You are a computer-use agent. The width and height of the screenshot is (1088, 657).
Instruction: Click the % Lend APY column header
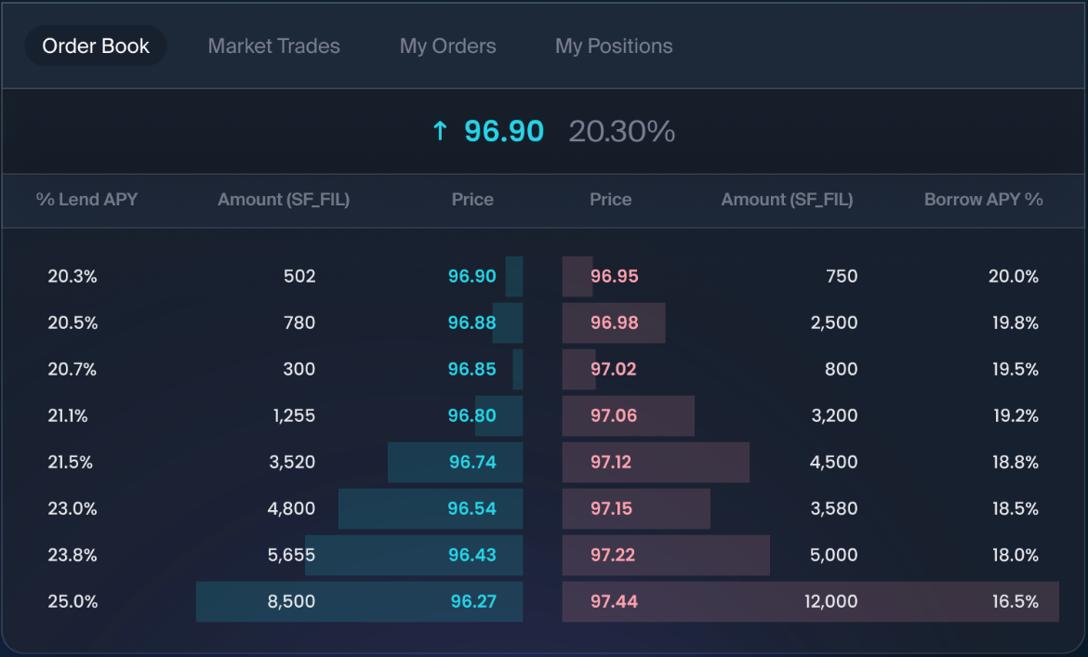86,199
